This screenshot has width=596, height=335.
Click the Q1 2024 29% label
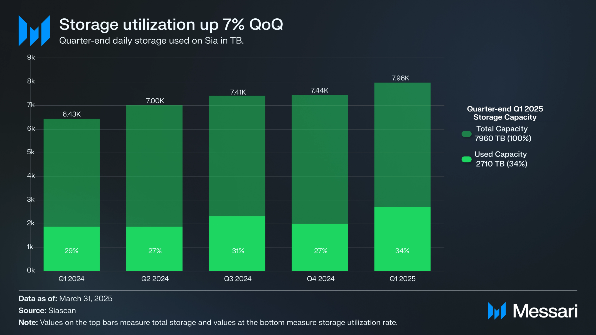(71, 251)
